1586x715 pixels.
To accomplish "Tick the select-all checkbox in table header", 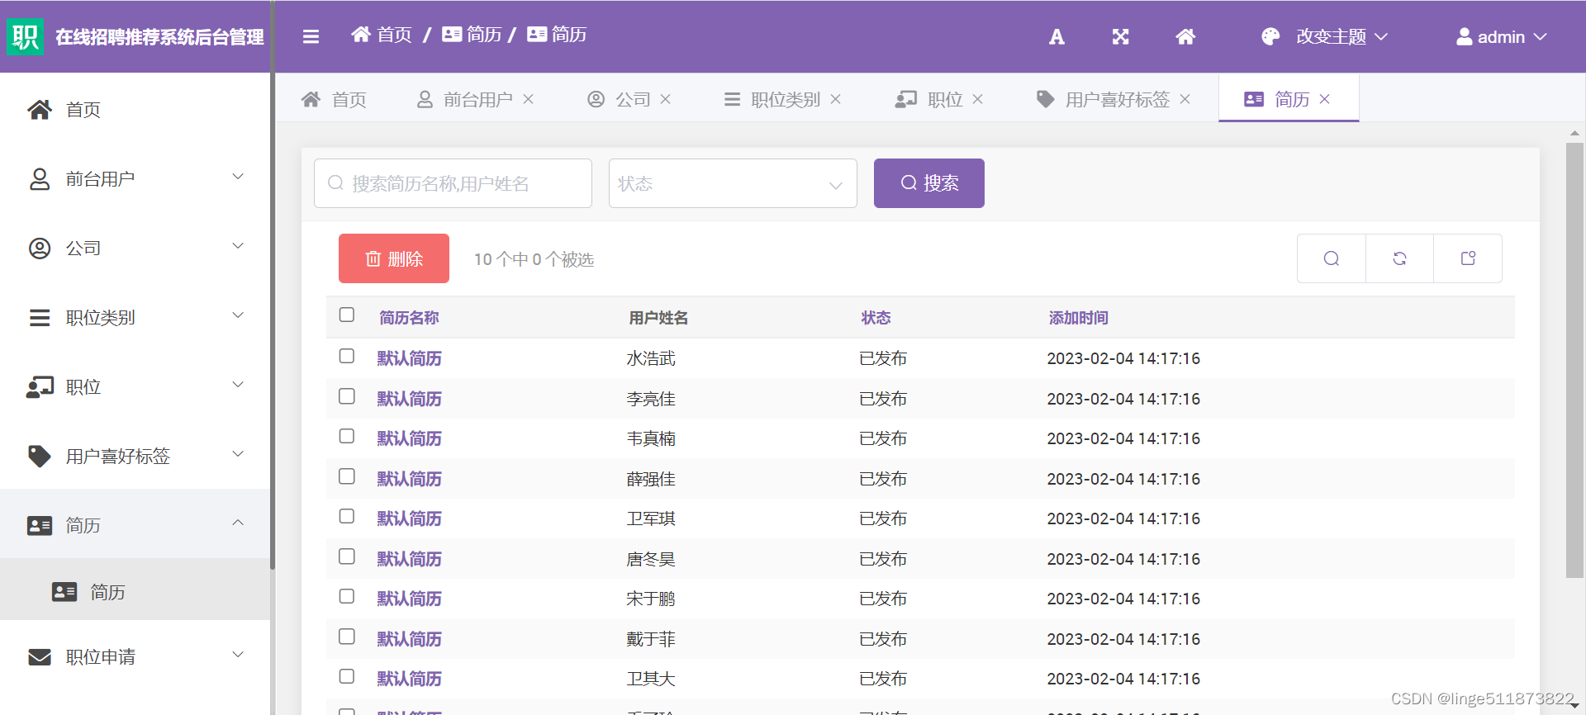I will 347,315.
